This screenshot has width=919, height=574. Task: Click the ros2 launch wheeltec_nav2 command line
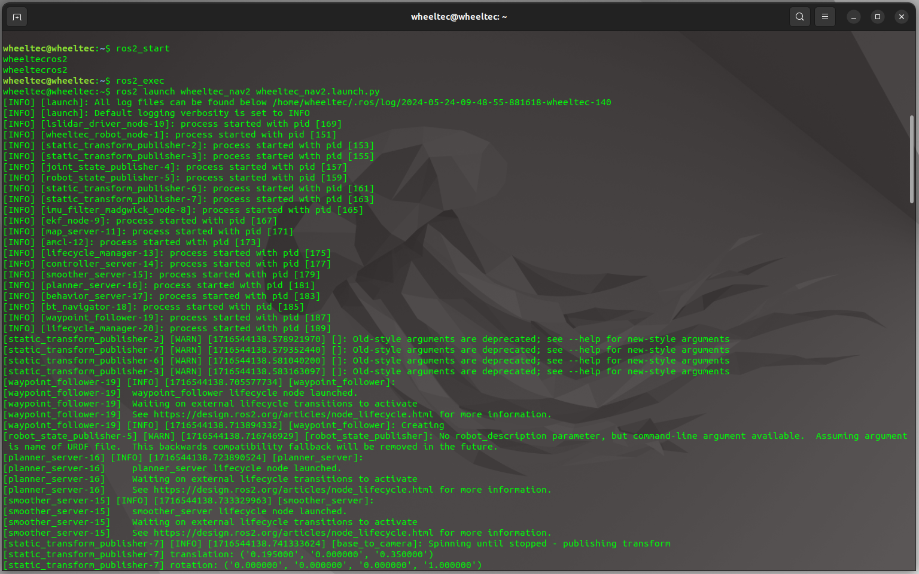191,91
